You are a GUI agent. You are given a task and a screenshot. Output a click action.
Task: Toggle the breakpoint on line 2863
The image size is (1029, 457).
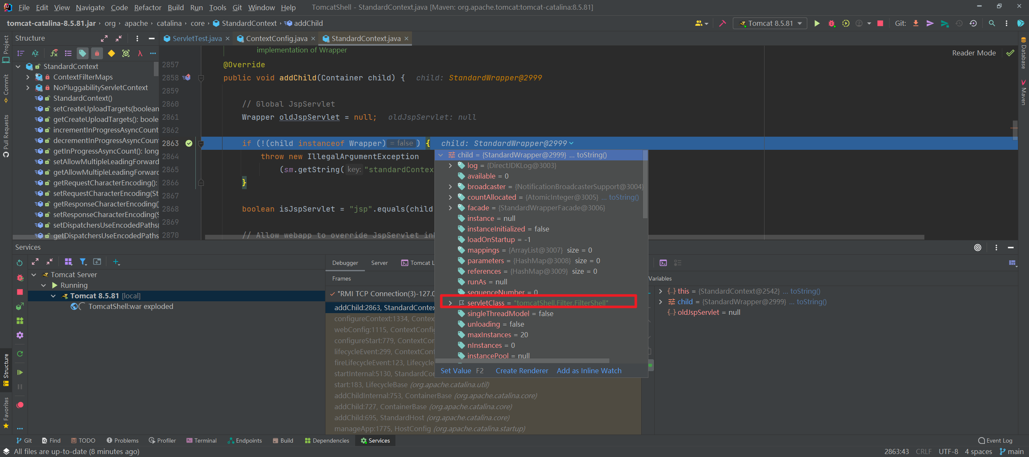(189, 143)
